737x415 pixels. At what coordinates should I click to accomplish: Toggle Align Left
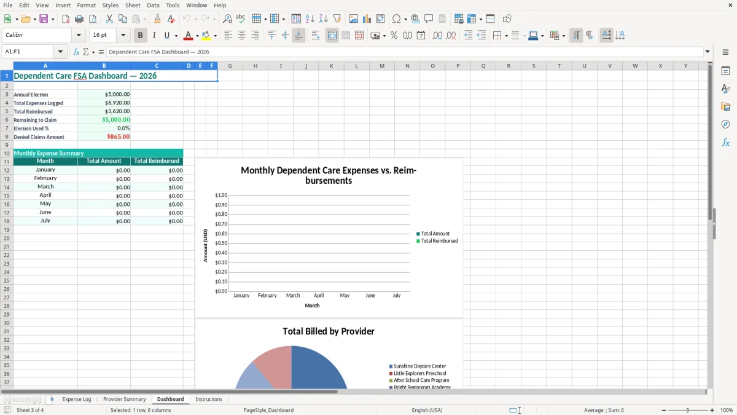(228, 36)
